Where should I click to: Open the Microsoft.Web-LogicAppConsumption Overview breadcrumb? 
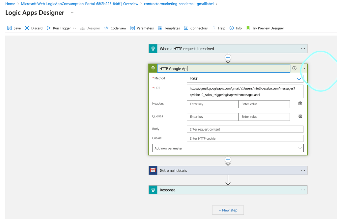pos(79,4)
